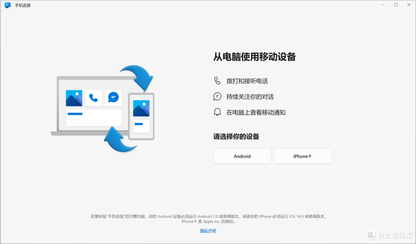This screenshot has width=416, height=244.
Task: Close the 手机连接 window
Action: point(409,5)
